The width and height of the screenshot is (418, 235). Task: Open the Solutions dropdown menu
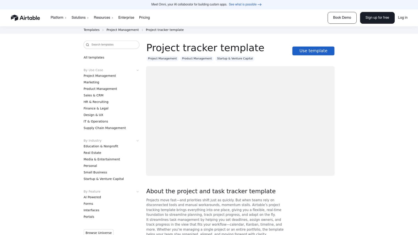pyautogui.click(x=80, y=17)
